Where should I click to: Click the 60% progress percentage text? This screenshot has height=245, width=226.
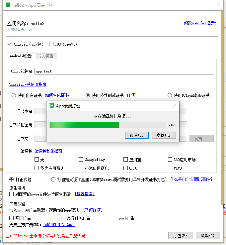tap(171, 125)
